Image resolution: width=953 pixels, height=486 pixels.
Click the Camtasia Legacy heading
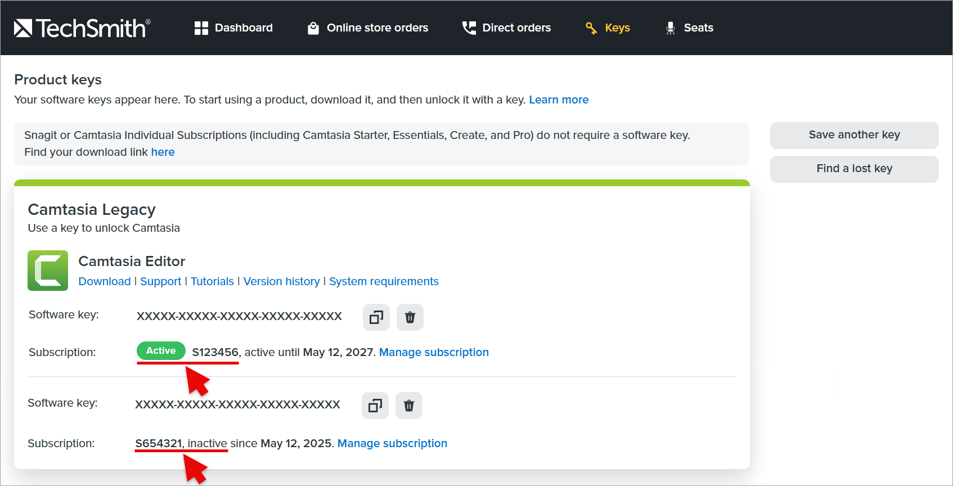point(92,210)
